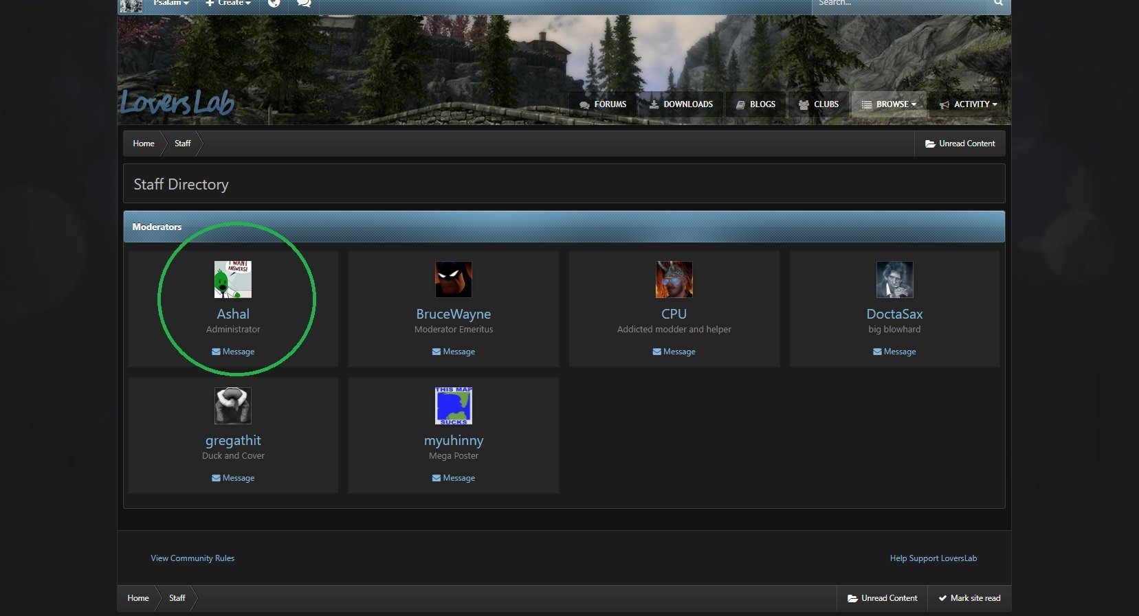The height and width of the screenshot is (616, 1139).
Task: Expand the Browse menu
Action: pos(889,104)
